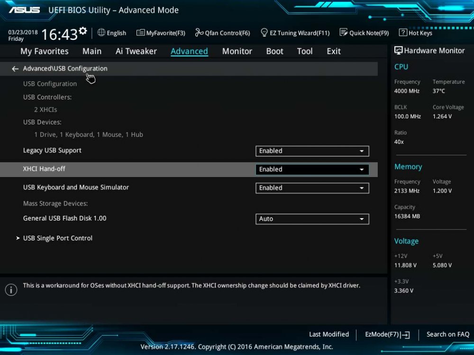This screenshot has width=474, height=355.
Task: Click the MyFavorite list icon
Action: point(140,32)
